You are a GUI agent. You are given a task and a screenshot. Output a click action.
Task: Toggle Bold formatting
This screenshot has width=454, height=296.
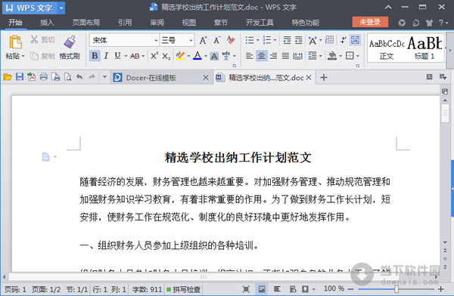[x=95, y=56]
